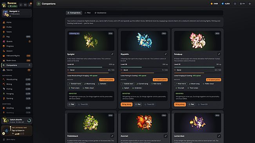Click Ripplefin's Undertow move

137,88
